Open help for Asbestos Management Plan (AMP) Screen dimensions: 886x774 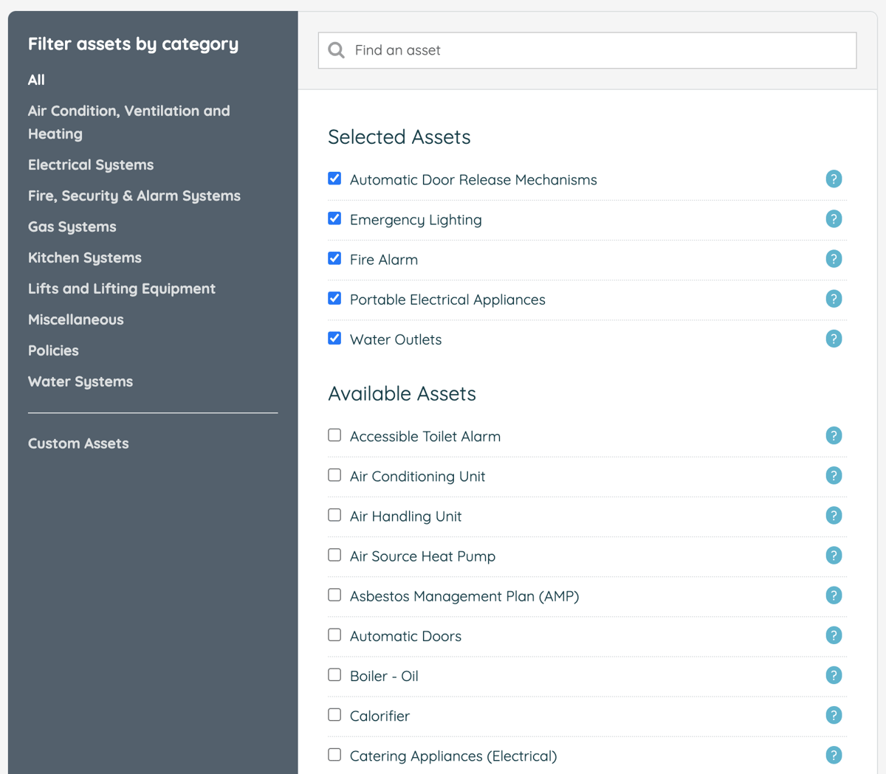pos(834,595)
